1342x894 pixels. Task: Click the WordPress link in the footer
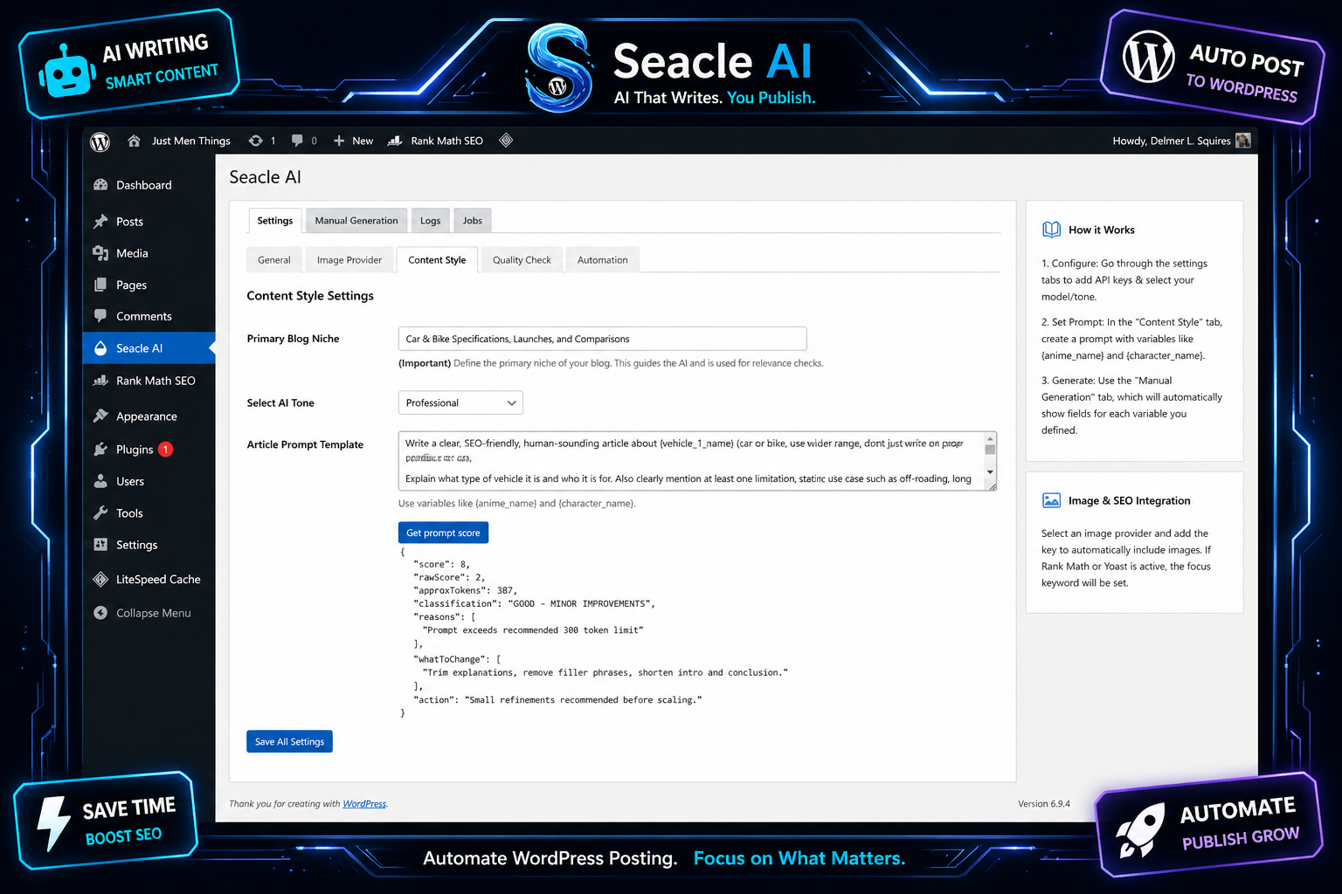pos(364,803)
